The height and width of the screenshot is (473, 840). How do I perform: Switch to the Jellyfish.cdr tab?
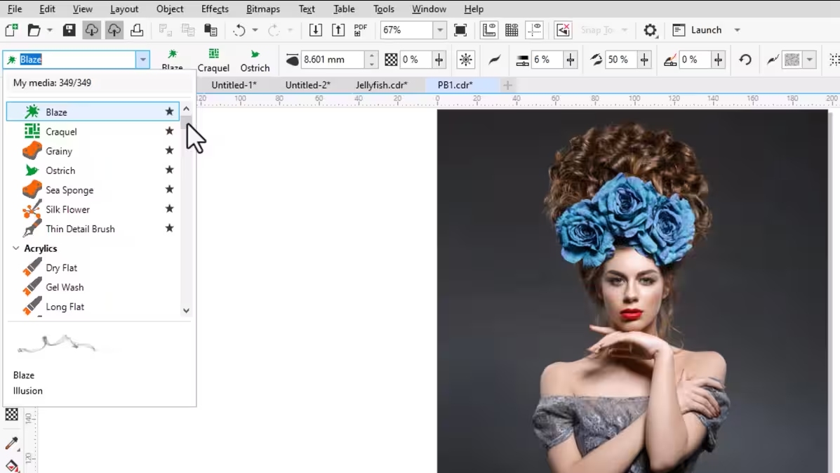click(x=381, y=85)
